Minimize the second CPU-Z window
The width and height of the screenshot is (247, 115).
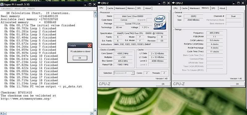[x=234, y=3]
